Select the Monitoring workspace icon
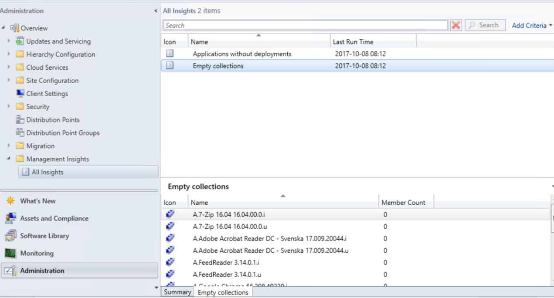This screenshot has width=554, height=298. [x=10, y=253]
